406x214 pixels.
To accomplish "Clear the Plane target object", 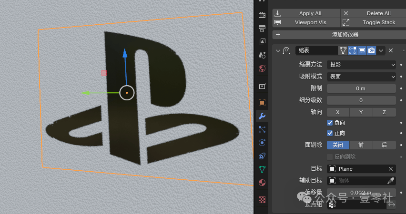I will click(390, 169).
